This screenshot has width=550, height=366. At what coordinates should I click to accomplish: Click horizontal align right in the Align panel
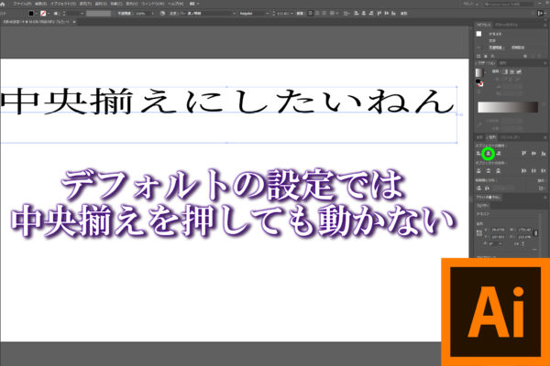click(x=499, y=153)
